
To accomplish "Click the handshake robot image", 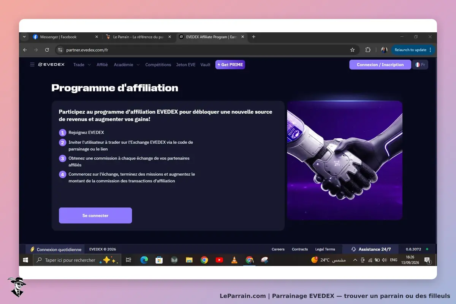I will click(x=345, y=160).
